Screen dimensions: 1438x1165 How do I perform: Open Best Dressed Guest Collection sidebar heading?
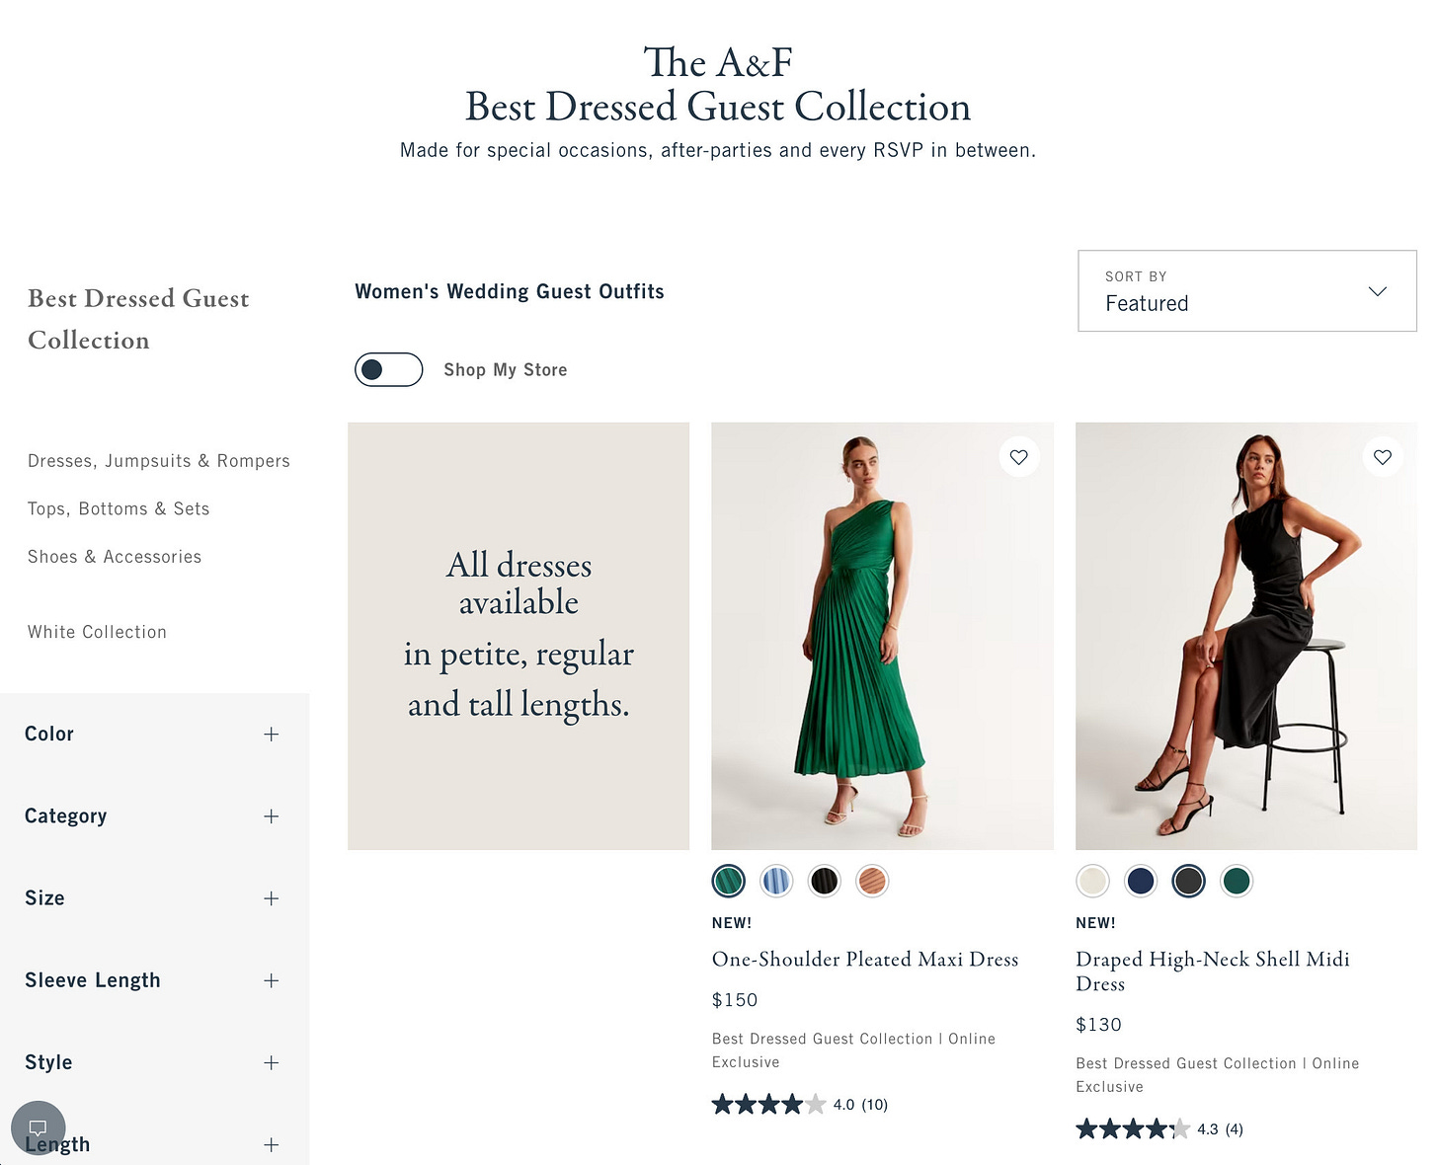click(x=138, y=319)
